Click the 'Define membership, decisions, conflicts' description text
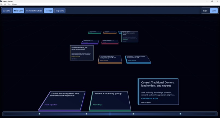This screenshot has height=118, width=220. [x=81, y=54]
